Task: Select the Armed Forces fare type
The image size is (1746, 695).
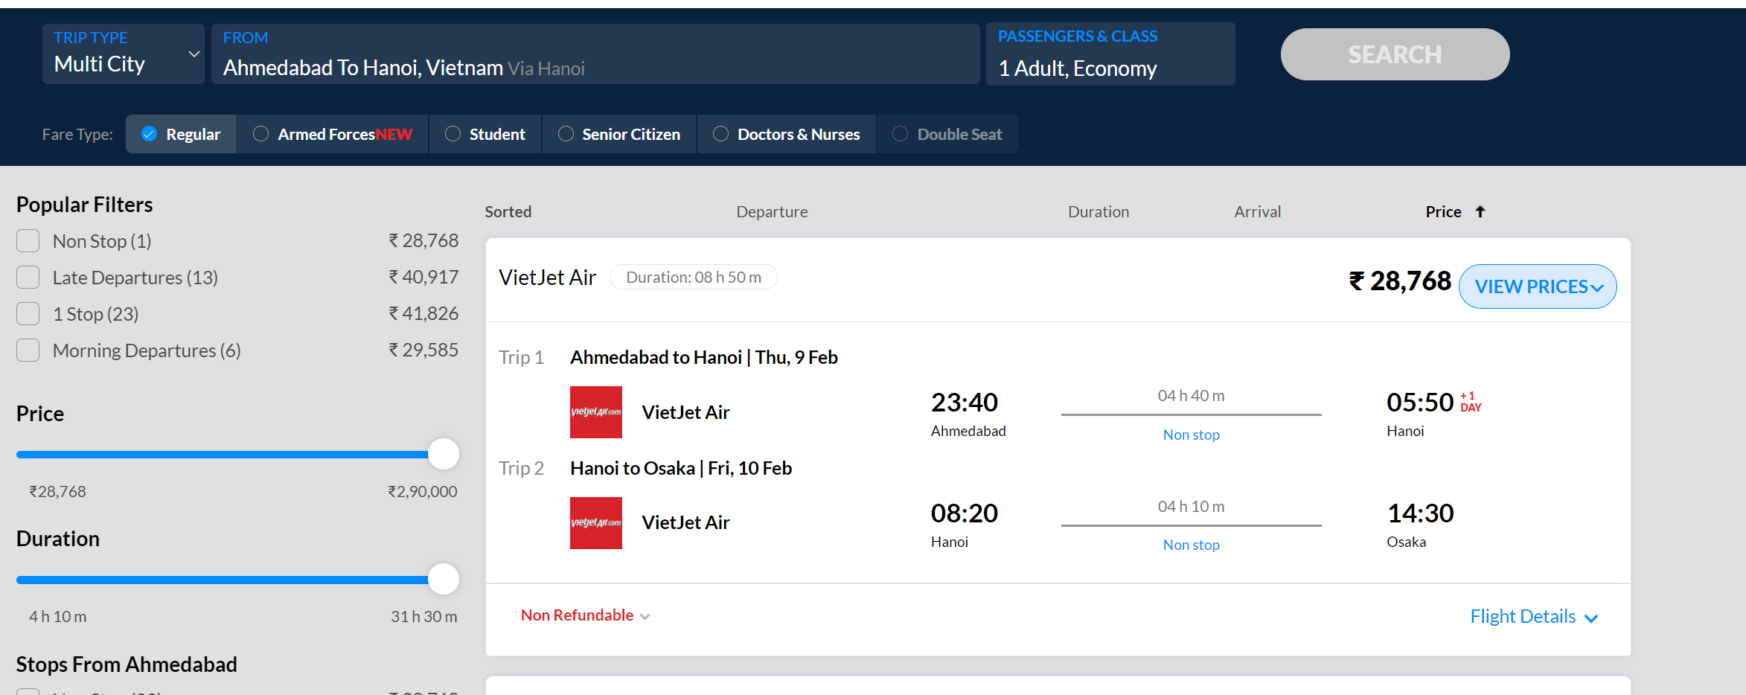Action: (260, 134)
